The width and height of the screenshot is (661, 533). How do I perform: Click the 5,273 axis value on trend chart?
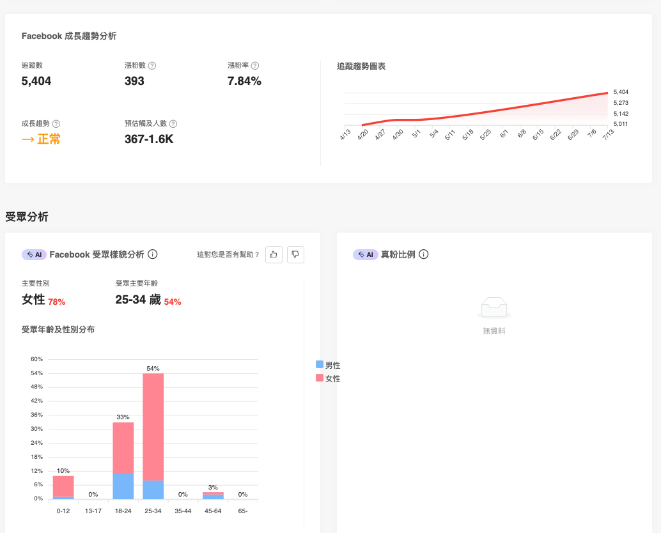tap(621, 103)
